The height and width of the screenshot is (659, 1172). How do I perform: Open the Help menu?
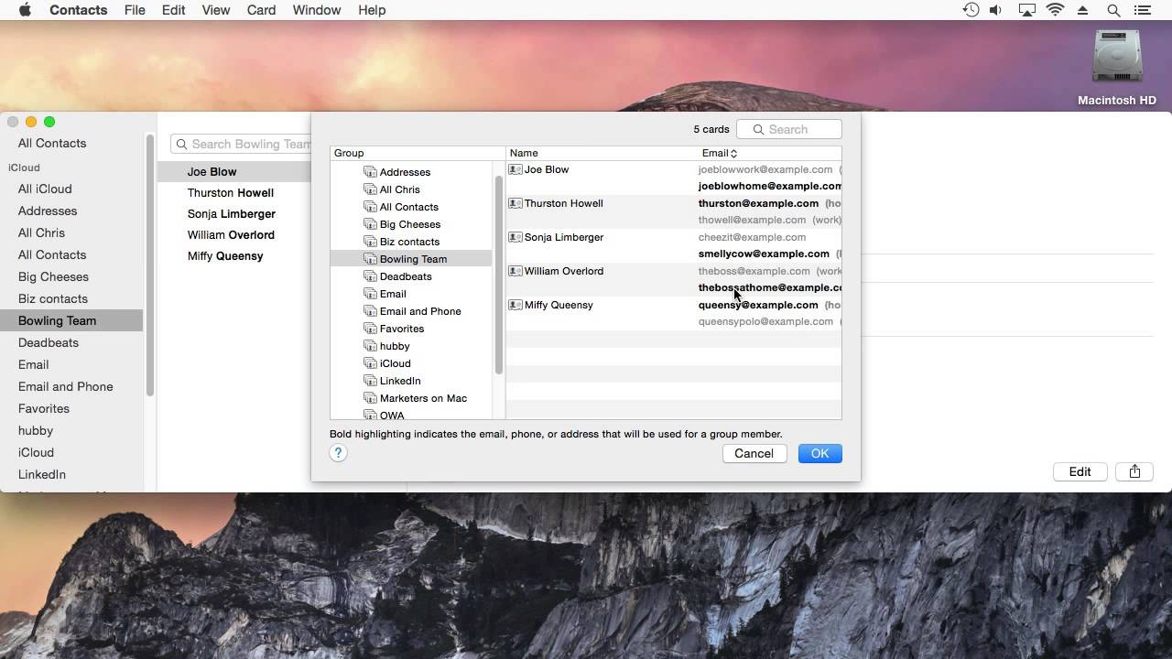[372, 10]
